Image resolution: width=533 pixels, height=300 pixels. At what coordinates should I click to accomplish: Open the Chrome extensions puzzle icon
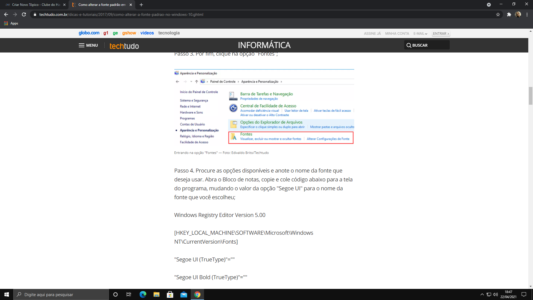tap(509, 14)
